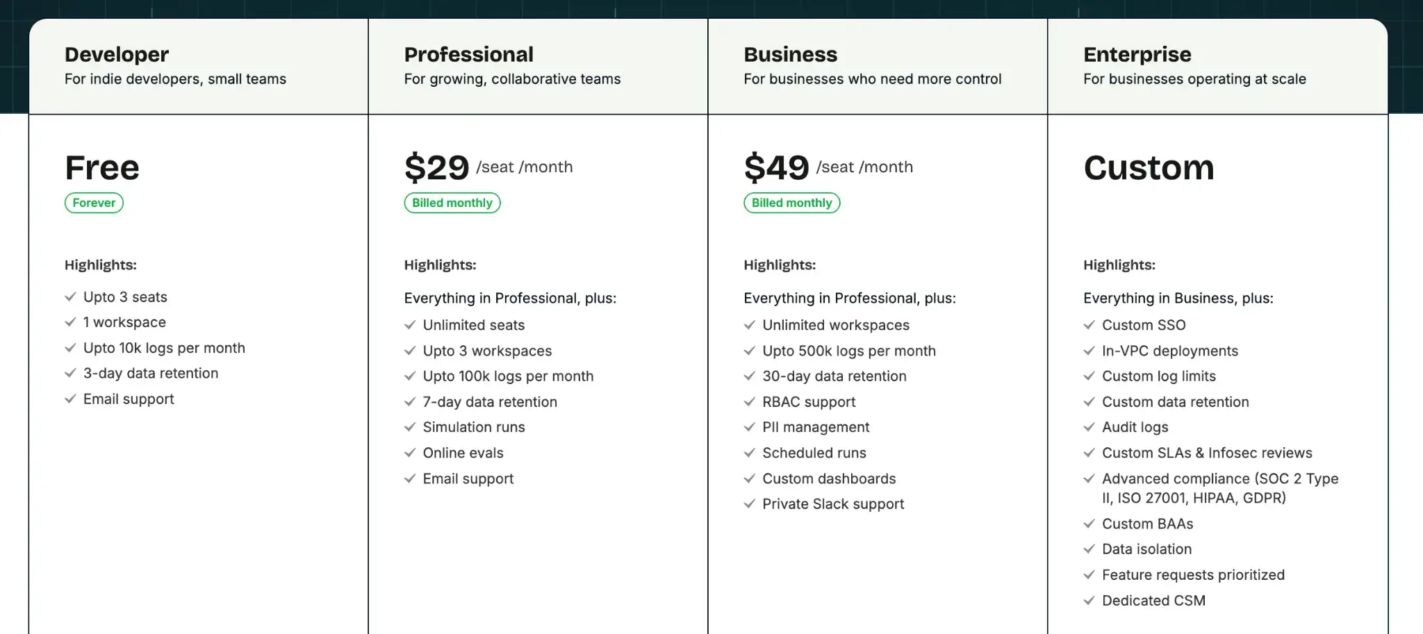Select the Developer plan heading
The width and height of the screenshot is (1423, 634).
[117, 54]
